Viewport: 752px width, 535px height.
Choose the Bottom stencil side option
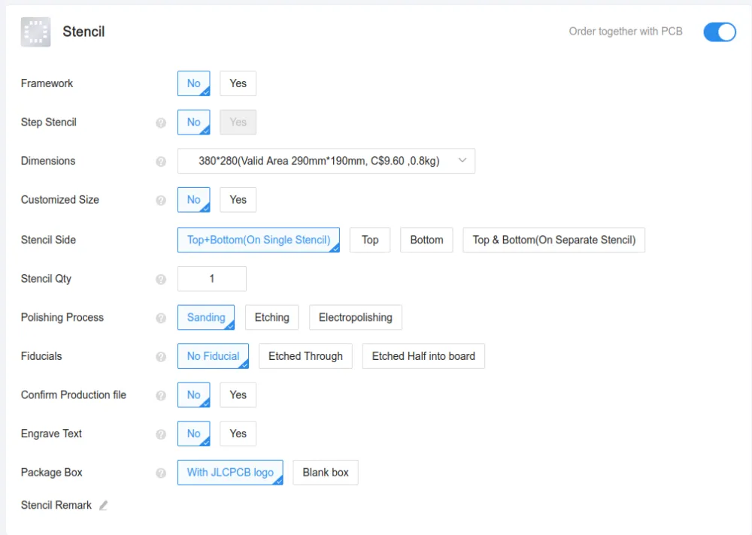426,240
